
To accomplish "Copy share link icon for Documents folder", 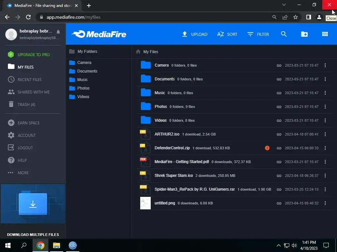I will click(x=279, y=79).
